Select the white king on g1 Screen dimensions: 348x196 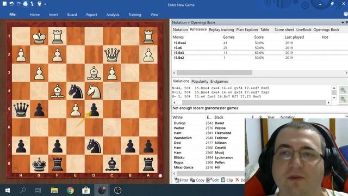39,36
